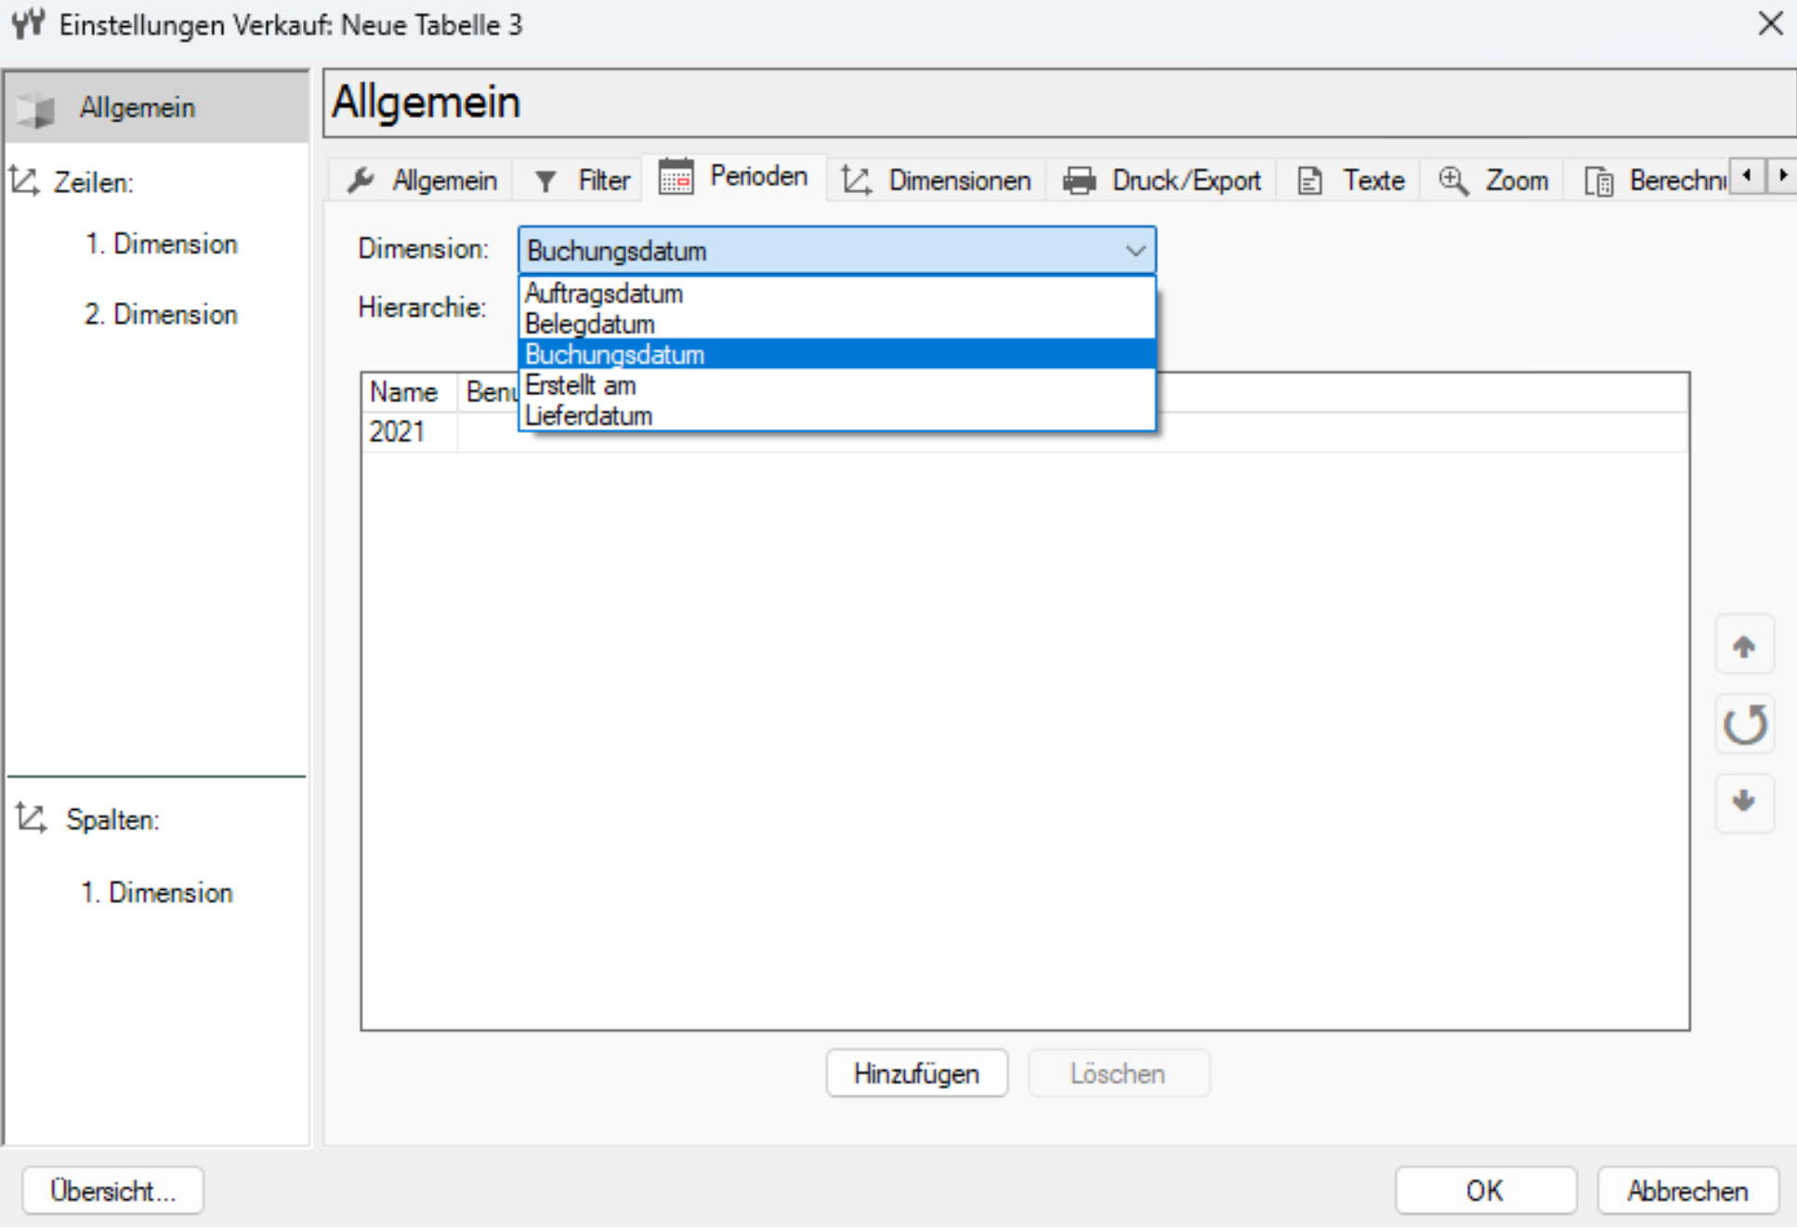Collapse the Dimension dropdown arrow
Viewport: 1797px width, 1228px height.
(1135, 251)
